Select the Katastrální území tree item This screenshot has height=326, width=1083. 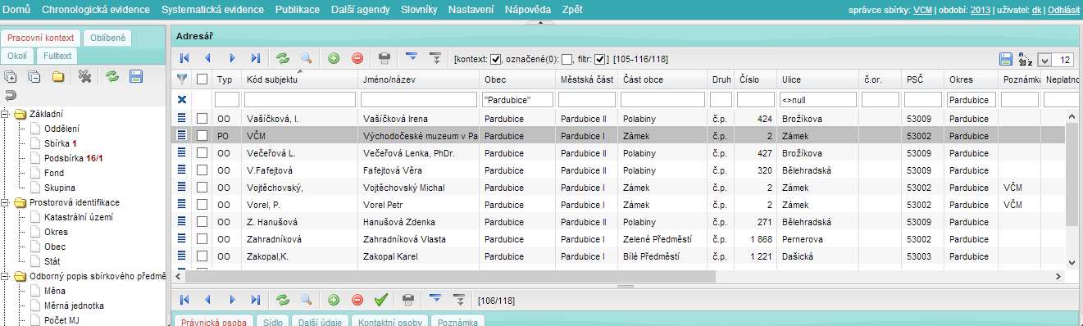coord(79,217)
